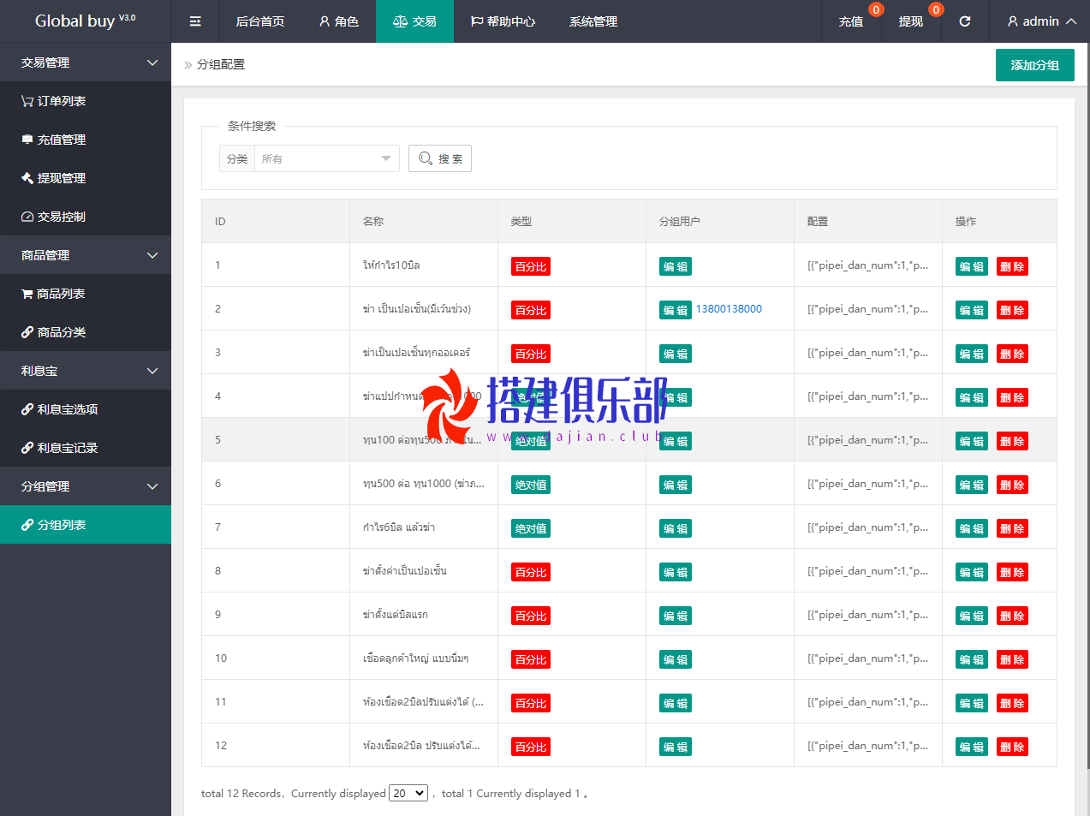Click operation 编辑 button for row ID 3
Viewport: 1090px width, 816px height.
pos(972,354)
